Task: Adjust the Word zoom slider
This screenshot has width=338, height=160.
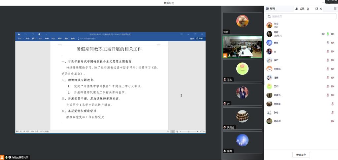Action: click(x=189, y=131)
